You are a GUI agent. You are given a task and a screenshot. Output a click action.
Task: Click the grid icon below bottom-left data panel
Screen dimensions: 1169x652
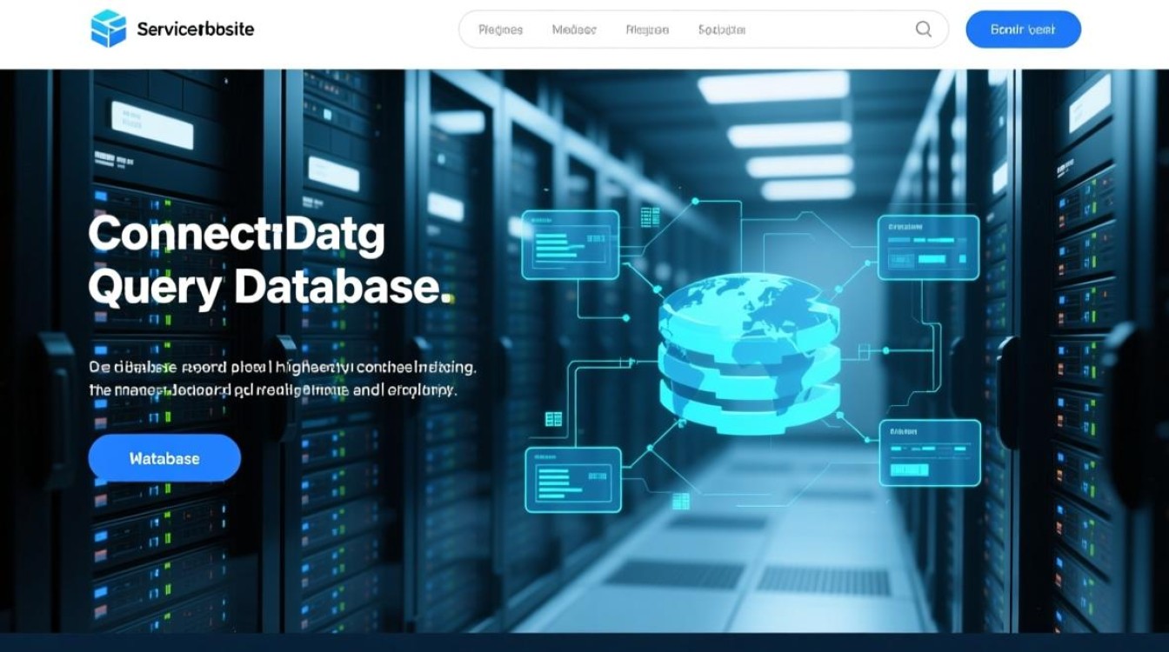click(x=680, y=501)
